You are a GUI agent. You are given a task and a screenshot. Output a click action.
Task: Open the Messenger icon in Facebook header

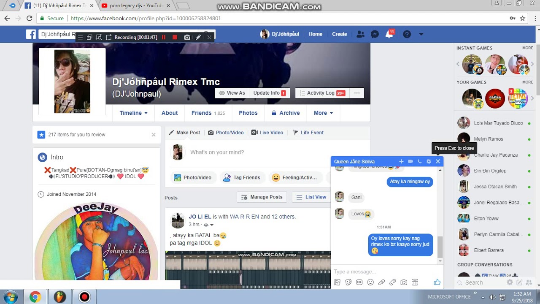[375, 34]
